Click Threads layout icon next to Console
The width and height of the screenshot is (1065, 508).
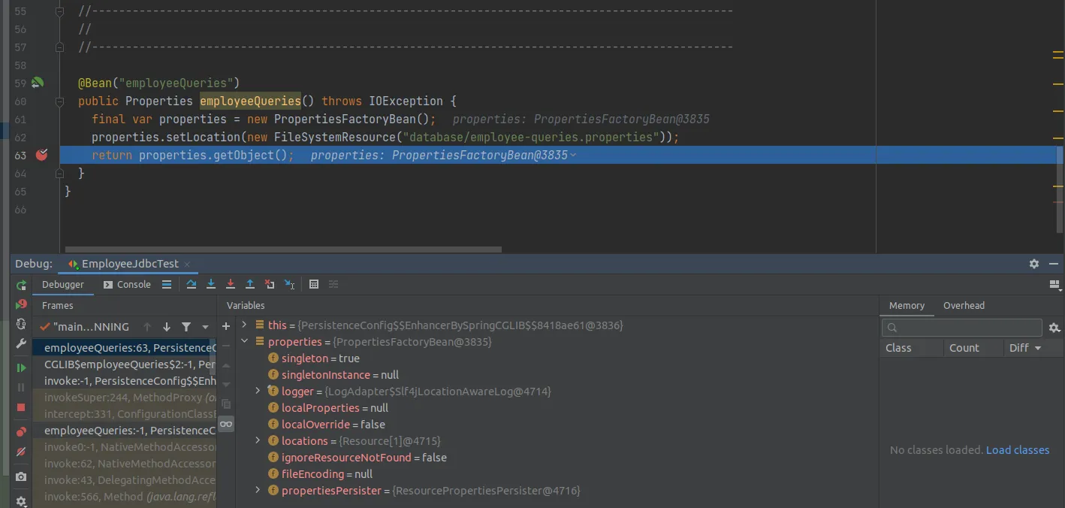pos(167,285)
